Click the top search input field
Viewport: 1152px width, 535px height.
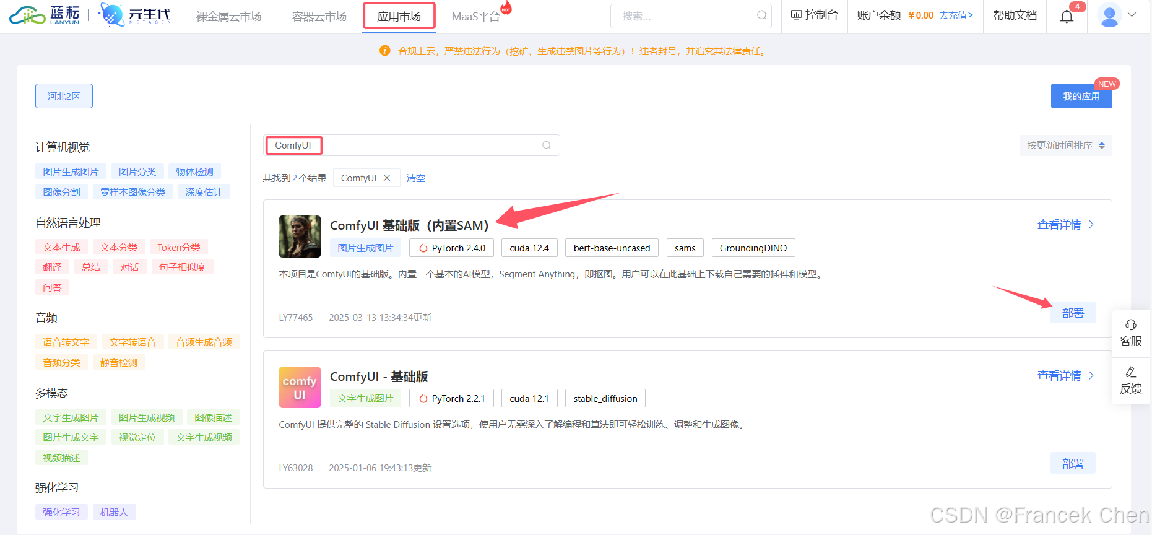[691, 16]
